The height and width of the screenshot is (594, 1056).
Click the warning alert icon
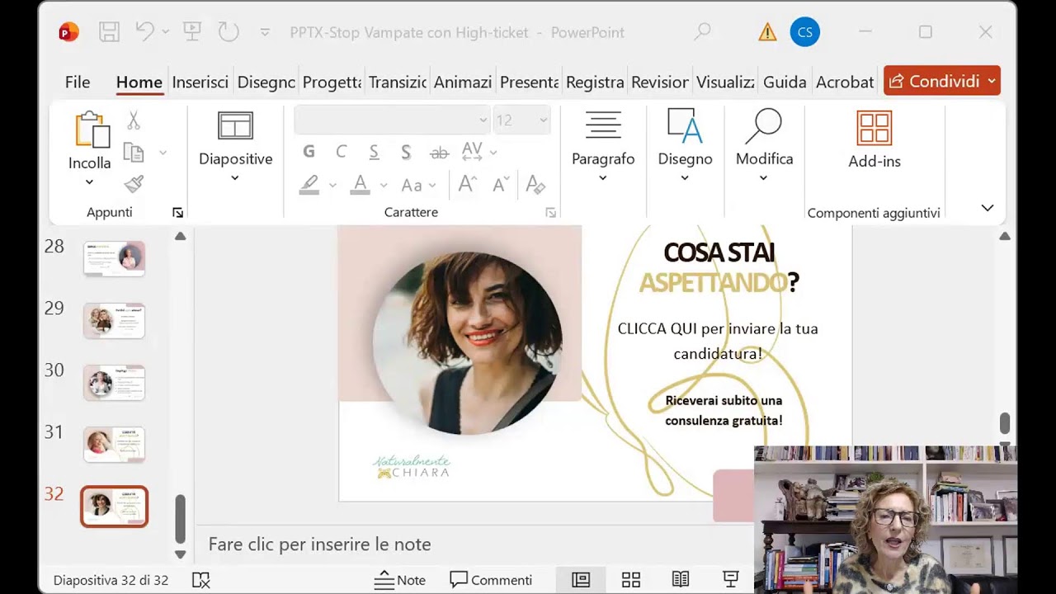(x=767, y=32)
